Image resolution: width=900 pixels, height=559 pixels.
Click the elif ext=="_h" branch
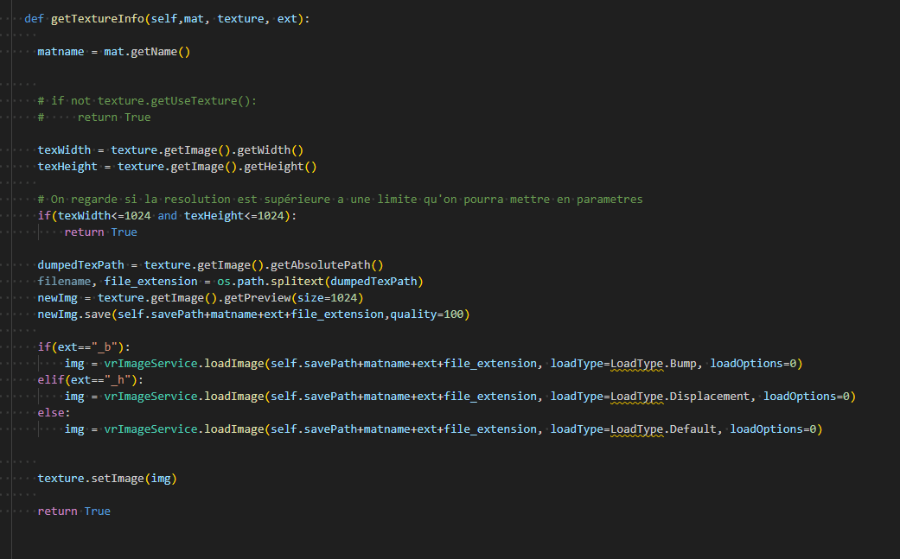pos(86,379)
